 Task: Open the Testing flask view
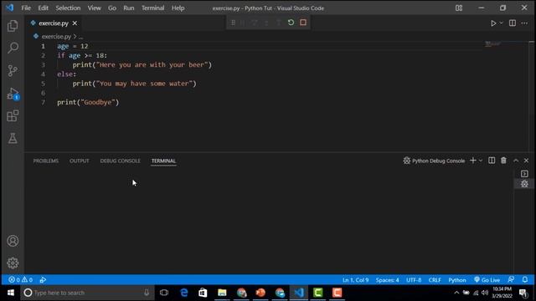click(x=13, y=138)
